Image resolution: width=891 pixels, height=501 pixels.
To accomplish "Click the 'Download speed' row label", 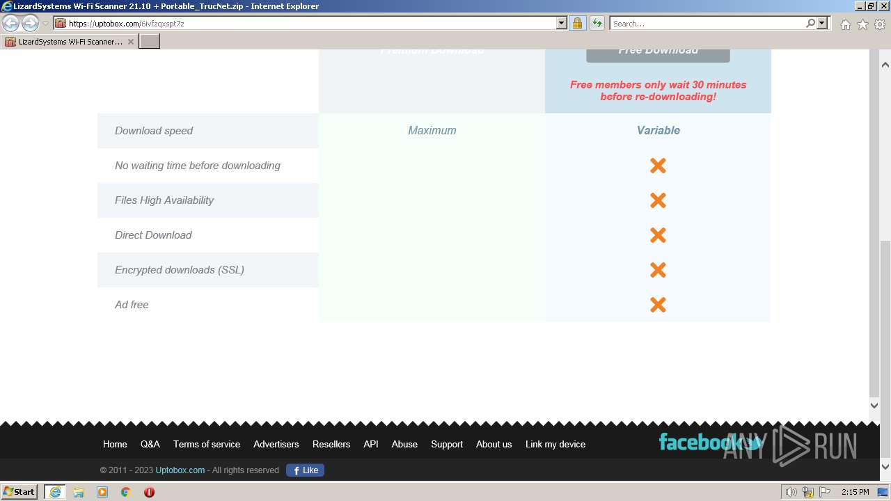I will click(154, 130).
